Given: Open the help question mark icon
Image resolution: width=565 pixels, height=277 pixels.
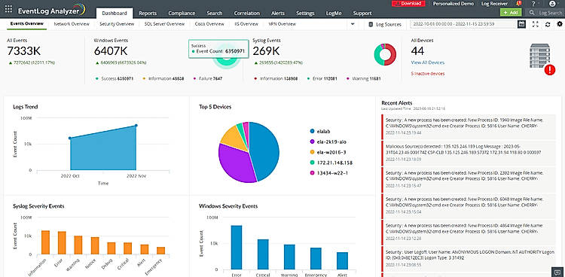Looking at the screenshot, I should 533,4.
